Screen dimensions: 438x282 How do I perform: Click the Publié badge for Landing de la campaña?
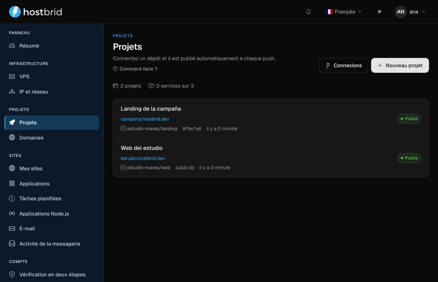pyautogui.click(x=409, y=119)
